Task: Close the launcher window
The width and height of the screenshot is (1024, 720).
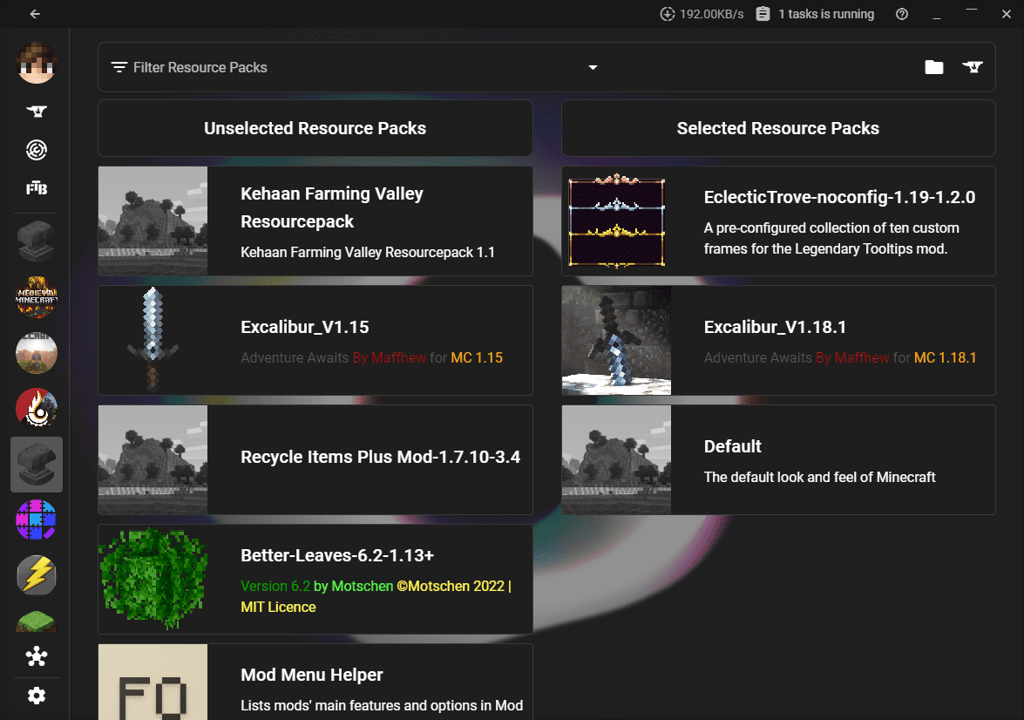Action: point(1007,14)
